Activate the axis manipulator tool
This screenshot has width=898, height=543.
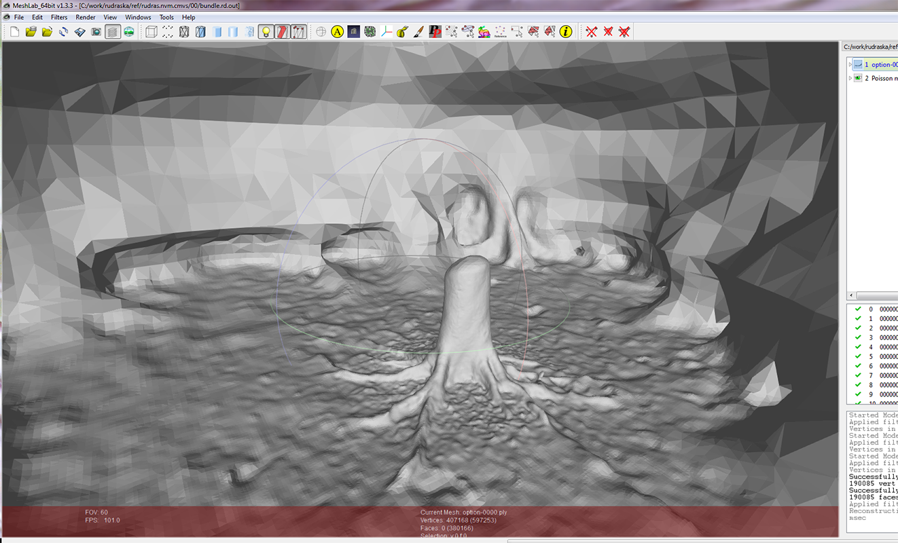387,32
